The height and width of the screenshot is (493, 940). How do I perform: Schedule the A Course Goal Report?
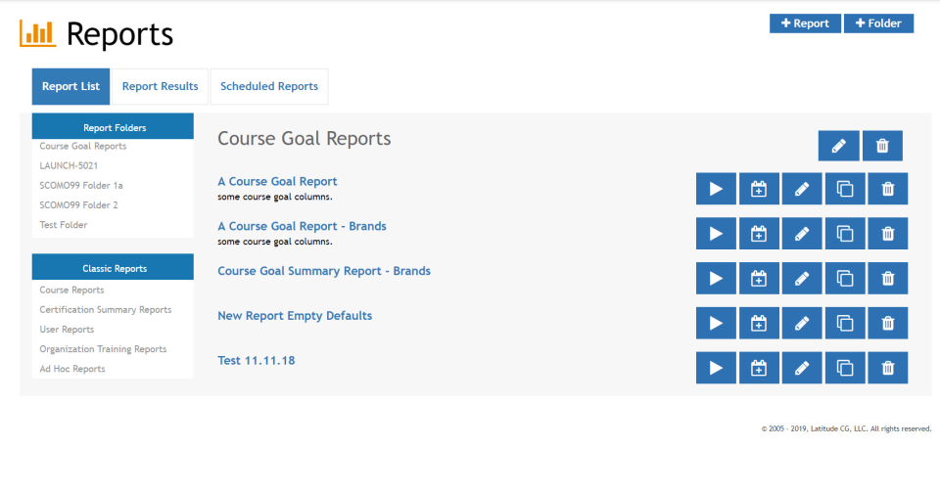759,189
